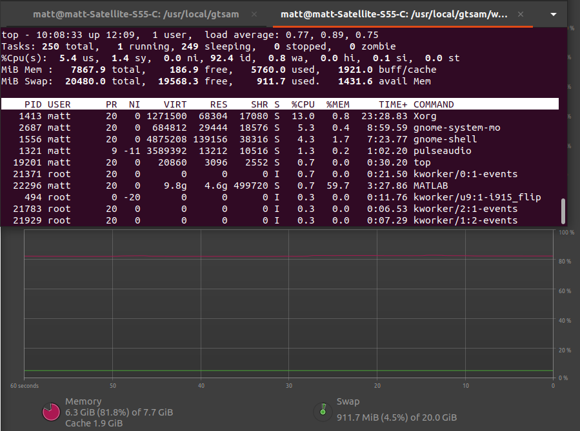Click the 100 % graph axis label
The width and height of the screenshot is (580, 431).
[x=566, y=233]
